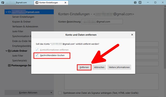Open Verfassen & Adressieren settings
166x97 pixels.
point(25,27)
